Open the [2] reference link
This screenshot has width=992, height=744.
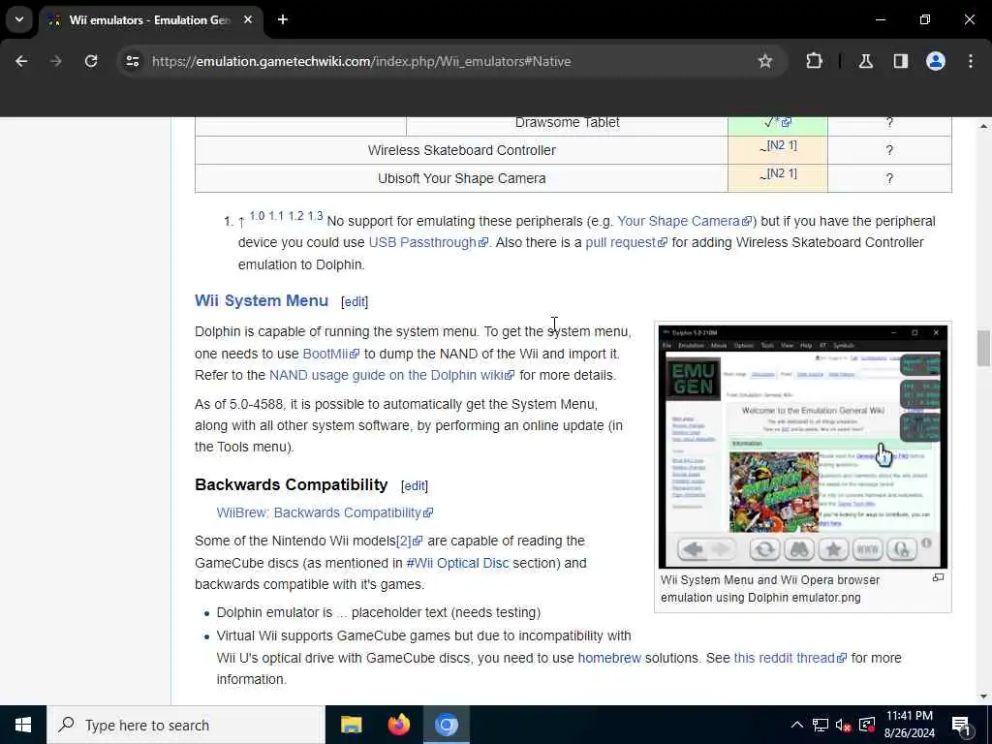coord(409,541)
